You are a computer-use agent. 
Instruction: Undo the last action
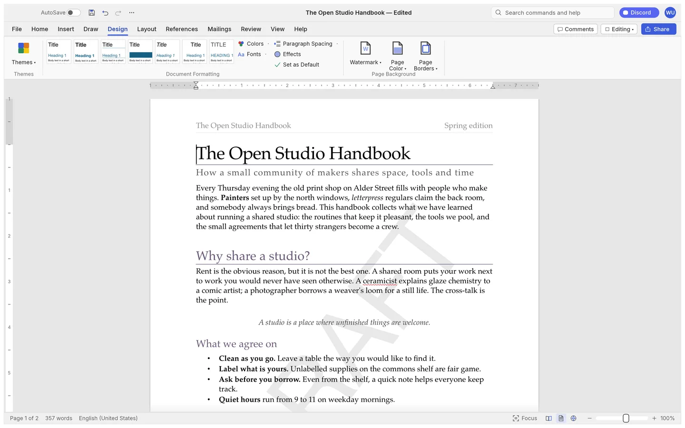105,13
